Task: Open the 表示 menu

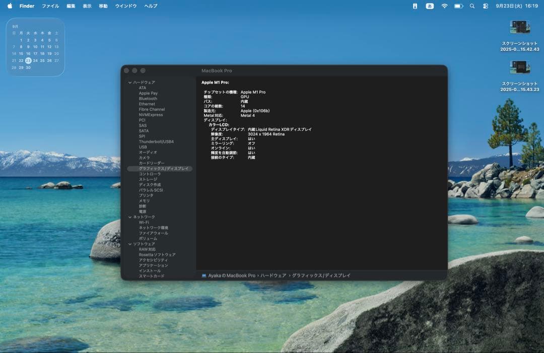Action: [x=87, y=6]
